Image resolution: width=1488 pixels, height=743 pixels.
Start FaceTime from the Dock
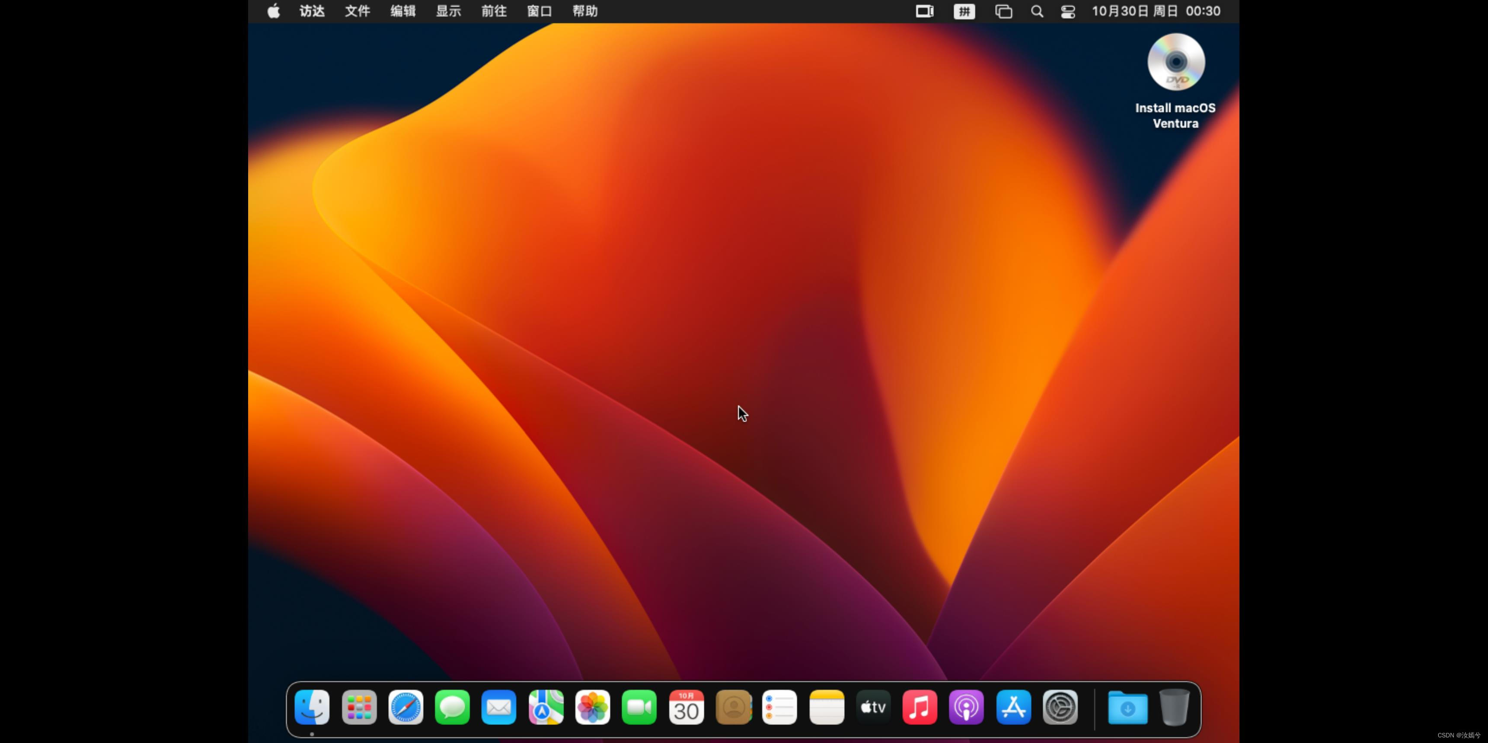point(639,707)
